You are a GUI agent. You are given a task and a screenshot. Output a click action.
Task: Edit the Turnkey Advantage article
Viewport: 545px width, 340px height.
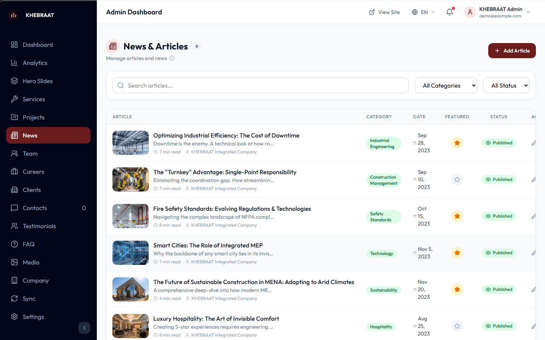(533, 179)
